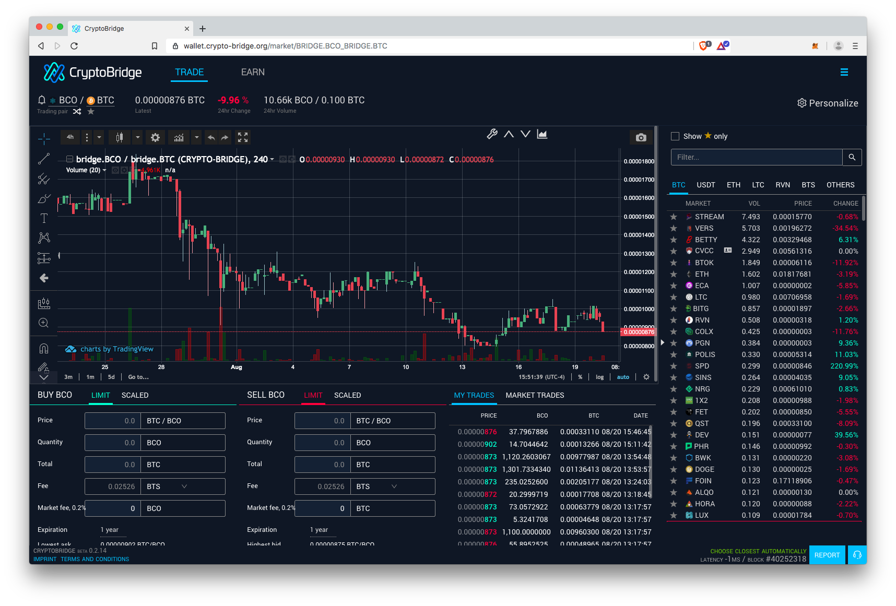Click the up caret icon above chart
896x606 pixels.
509,134
